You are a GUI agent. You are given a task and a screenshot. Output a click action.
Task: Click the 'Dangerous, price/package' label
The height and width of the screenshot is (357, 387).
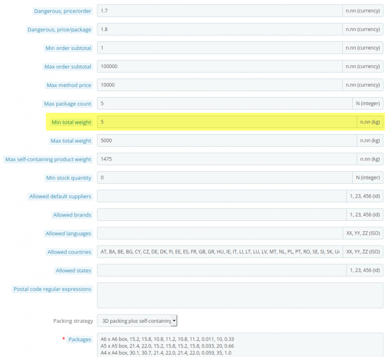pos(59,29)
